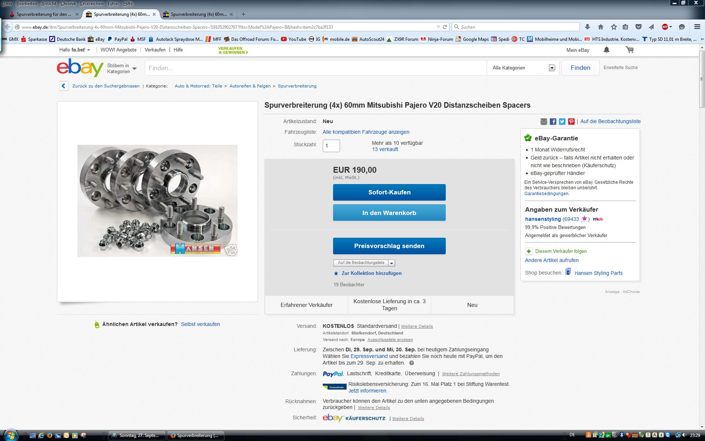Screen dimensions: 705x441
Task: Open eBay notifications bell
Action: 607,50
